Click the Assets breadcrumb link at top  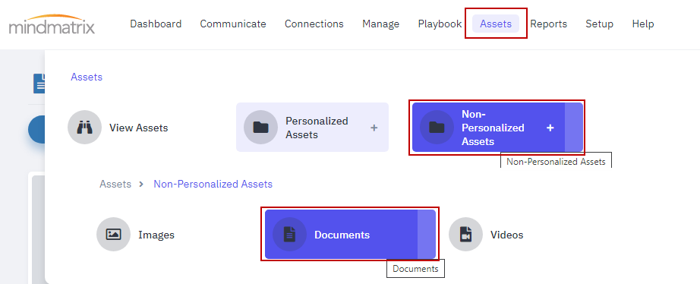[87, 77]
